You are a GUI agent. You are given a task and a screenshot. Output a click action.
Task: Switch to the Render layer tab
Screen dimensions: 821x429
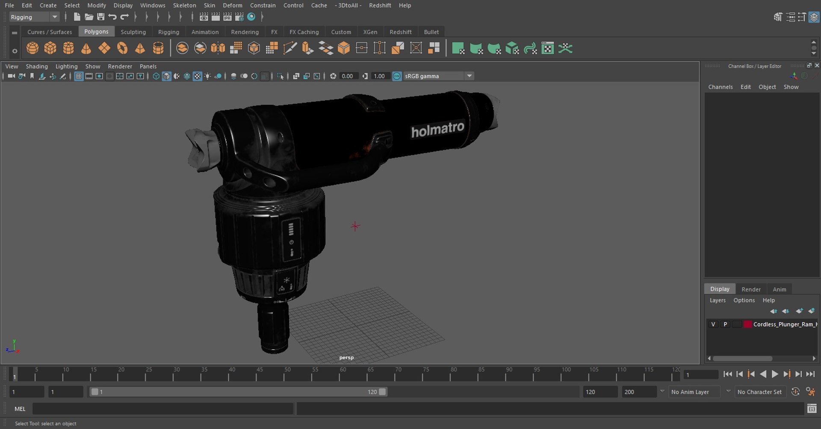751,289
